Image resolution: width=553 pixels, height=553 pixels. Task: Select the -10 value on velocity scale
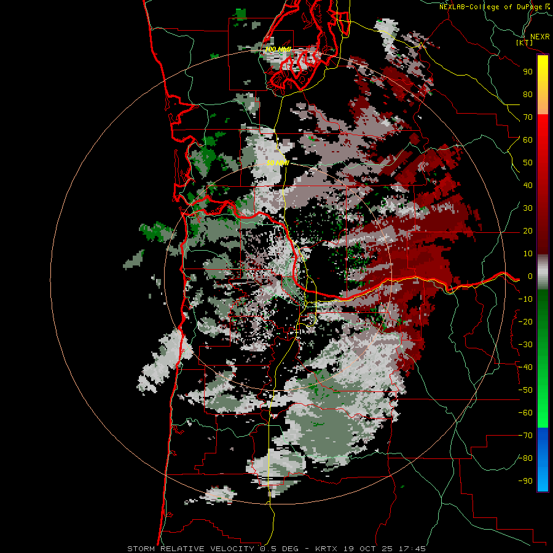pos(525,299)
